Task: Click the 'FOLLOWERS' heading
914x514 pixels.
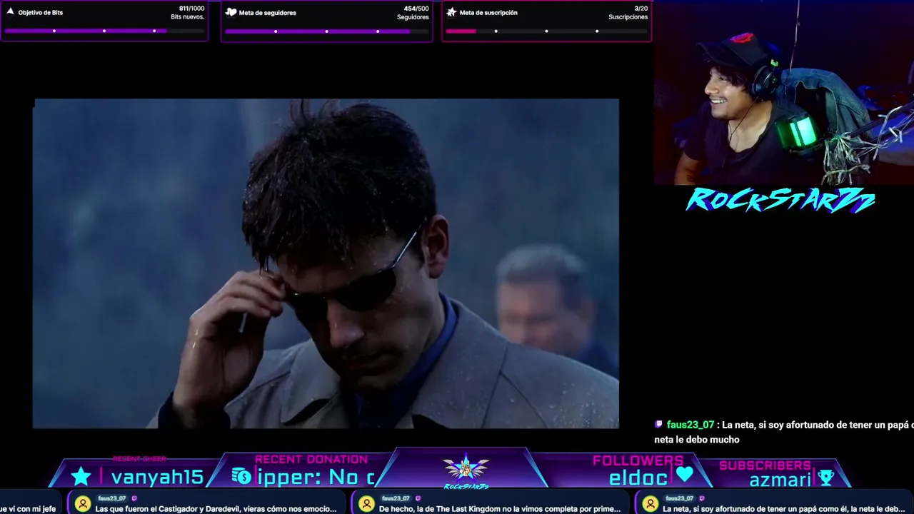Action: [638, 460]
